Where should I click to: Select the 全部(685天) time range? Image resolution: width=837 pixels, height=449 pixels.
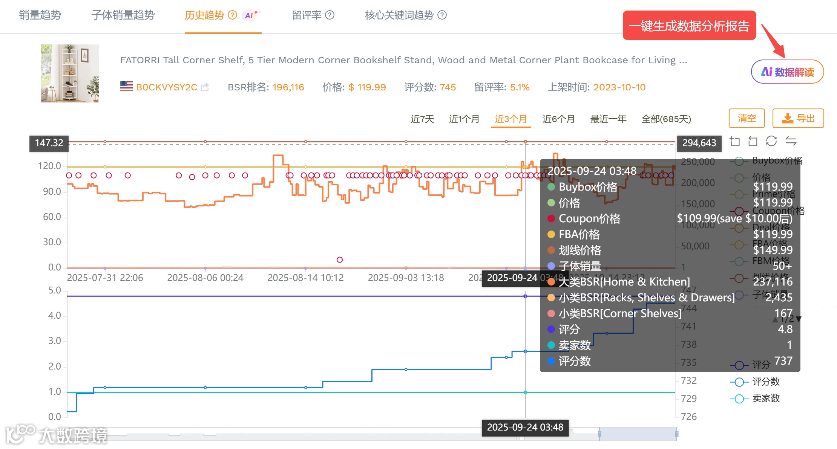tap(666, 119)
